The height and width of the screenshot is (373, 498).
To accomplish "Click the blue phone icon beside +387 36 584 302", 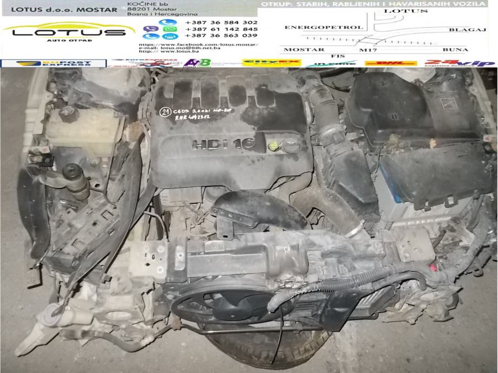I will tap(167, 23).
